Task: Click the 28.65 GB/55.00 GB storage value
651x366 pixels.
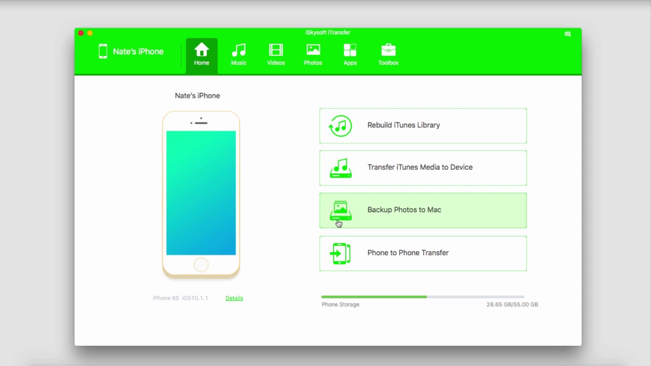Action: click(512, 304)
